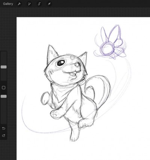Activate the Transform arrow tool

click(x=49, y=4)
